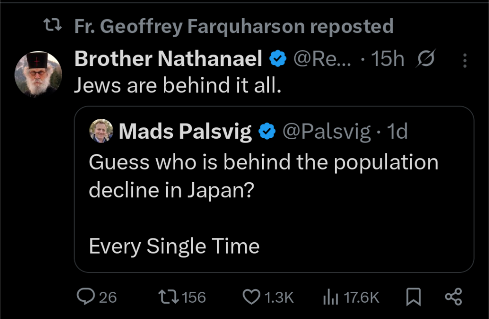Open 'Fr. Geoffrey Farquharson reposted' link

click(x=234, y=27)
